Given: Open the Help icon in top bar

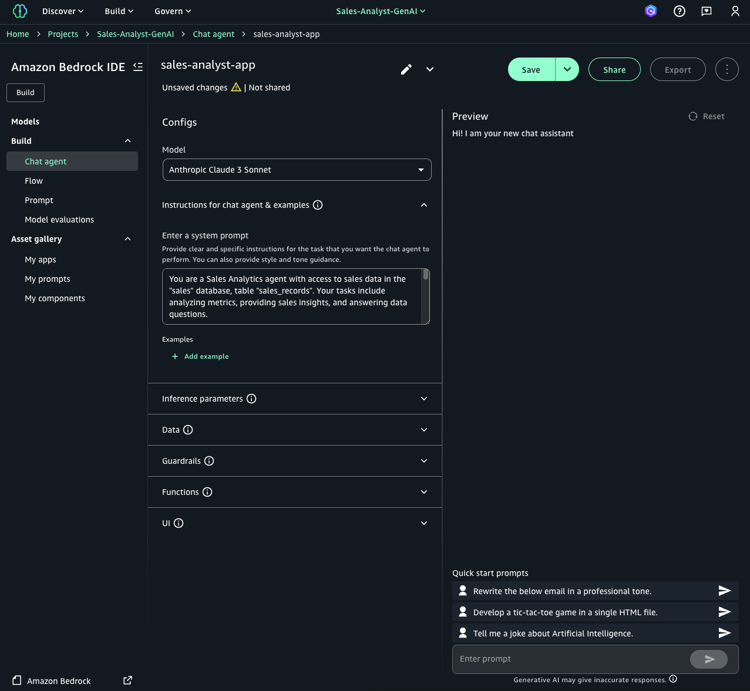Looking at the screenshot, I should 680,11.
